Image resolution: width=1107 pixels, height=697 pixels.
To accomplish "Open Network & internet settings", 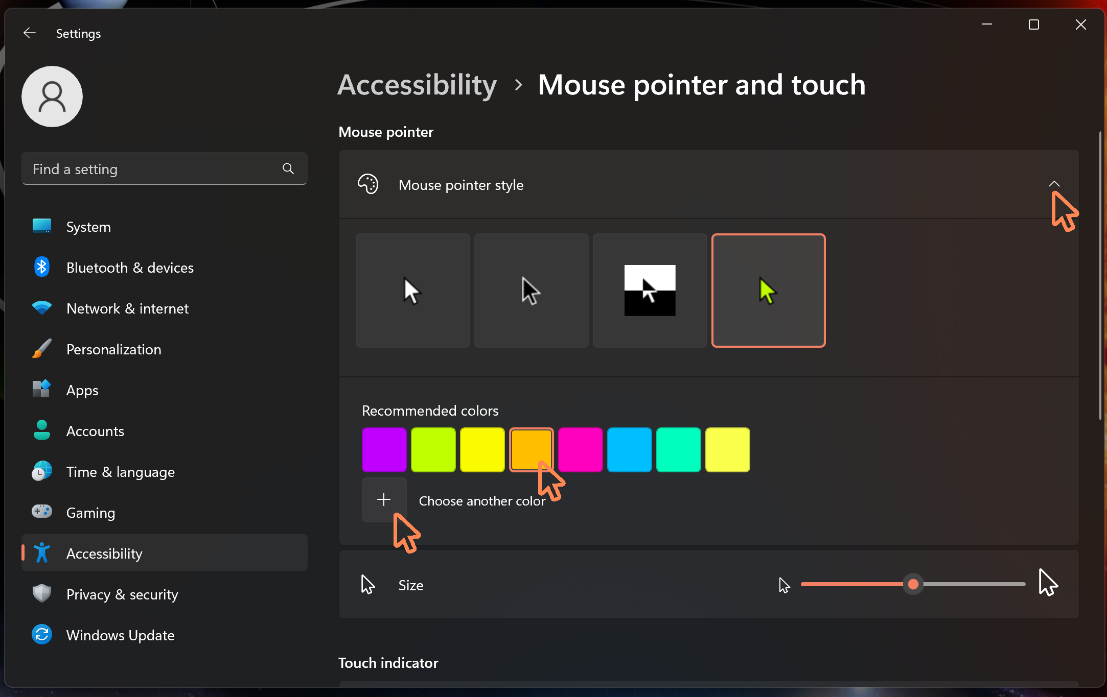I will [127, 308].
